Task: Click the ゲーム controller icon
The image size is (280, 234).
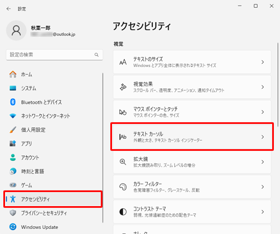Action: tap(13, 185)
